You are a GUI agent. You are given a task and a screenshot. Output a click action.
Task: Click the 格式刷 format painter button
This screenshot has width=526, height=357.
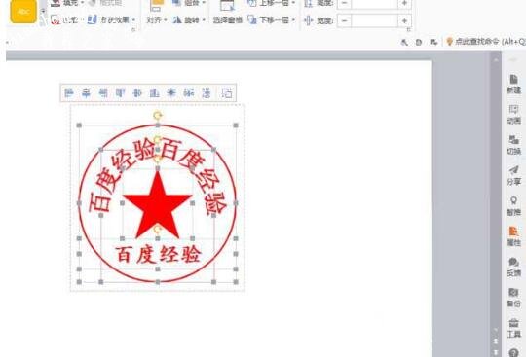click(105, 3)
